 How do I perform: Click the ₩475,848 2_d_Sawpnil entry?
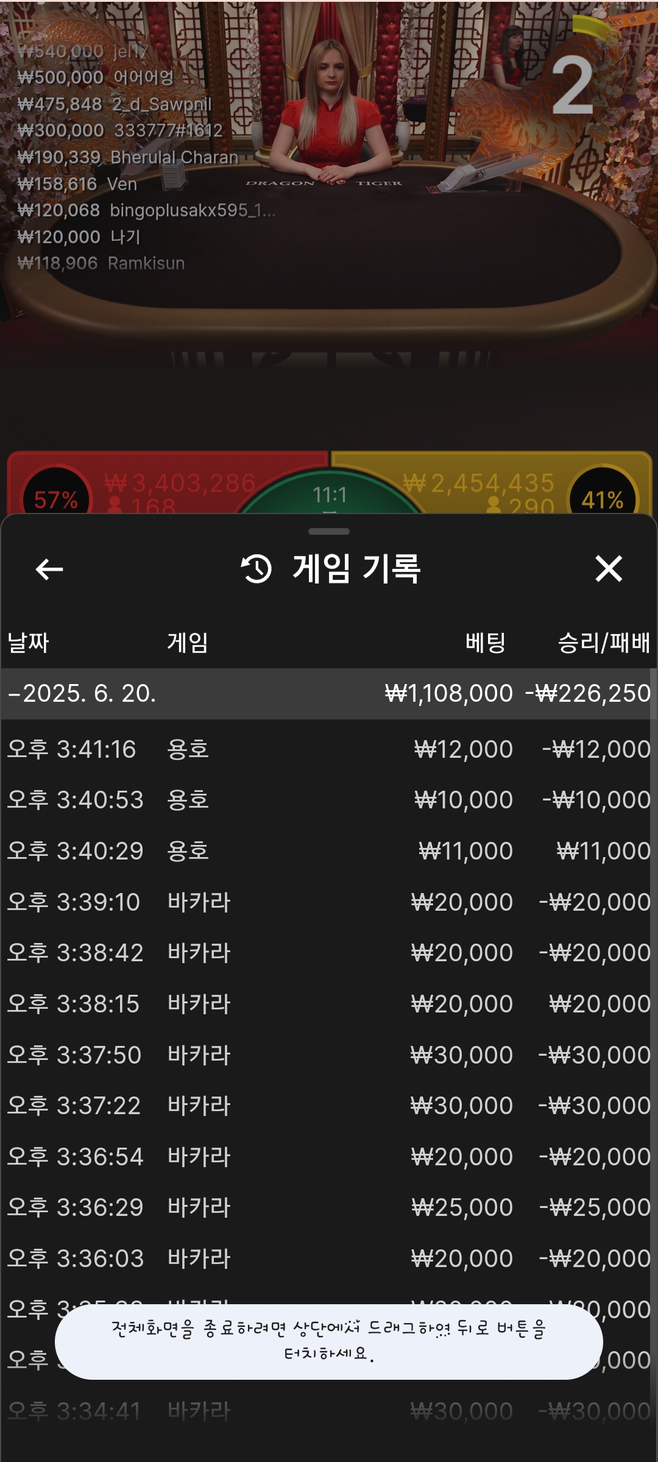coord(115,104)
